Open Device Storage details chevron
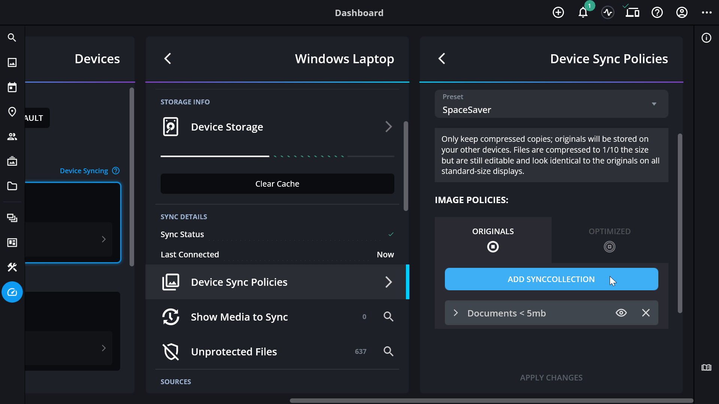This screenshot has height=404, width=719. click(388, 127)
